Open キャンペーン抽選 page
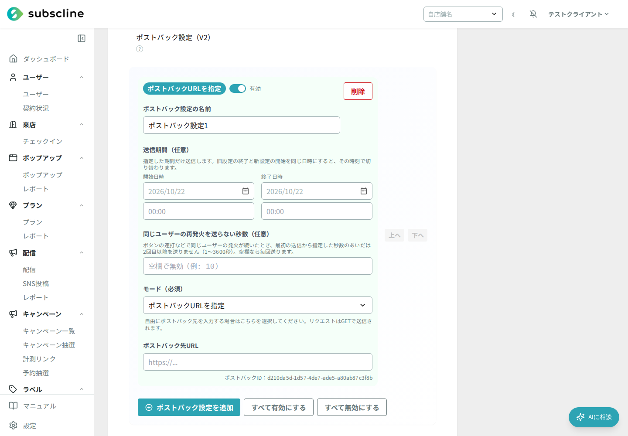 (x=49, y=345)
